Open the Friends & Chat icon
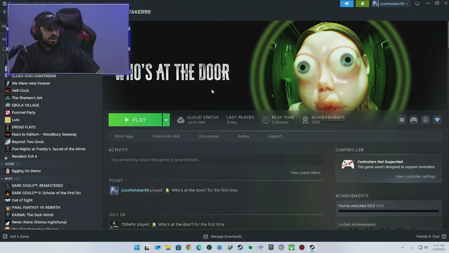Viewport: 449px width, 253px height. [444, 236]
